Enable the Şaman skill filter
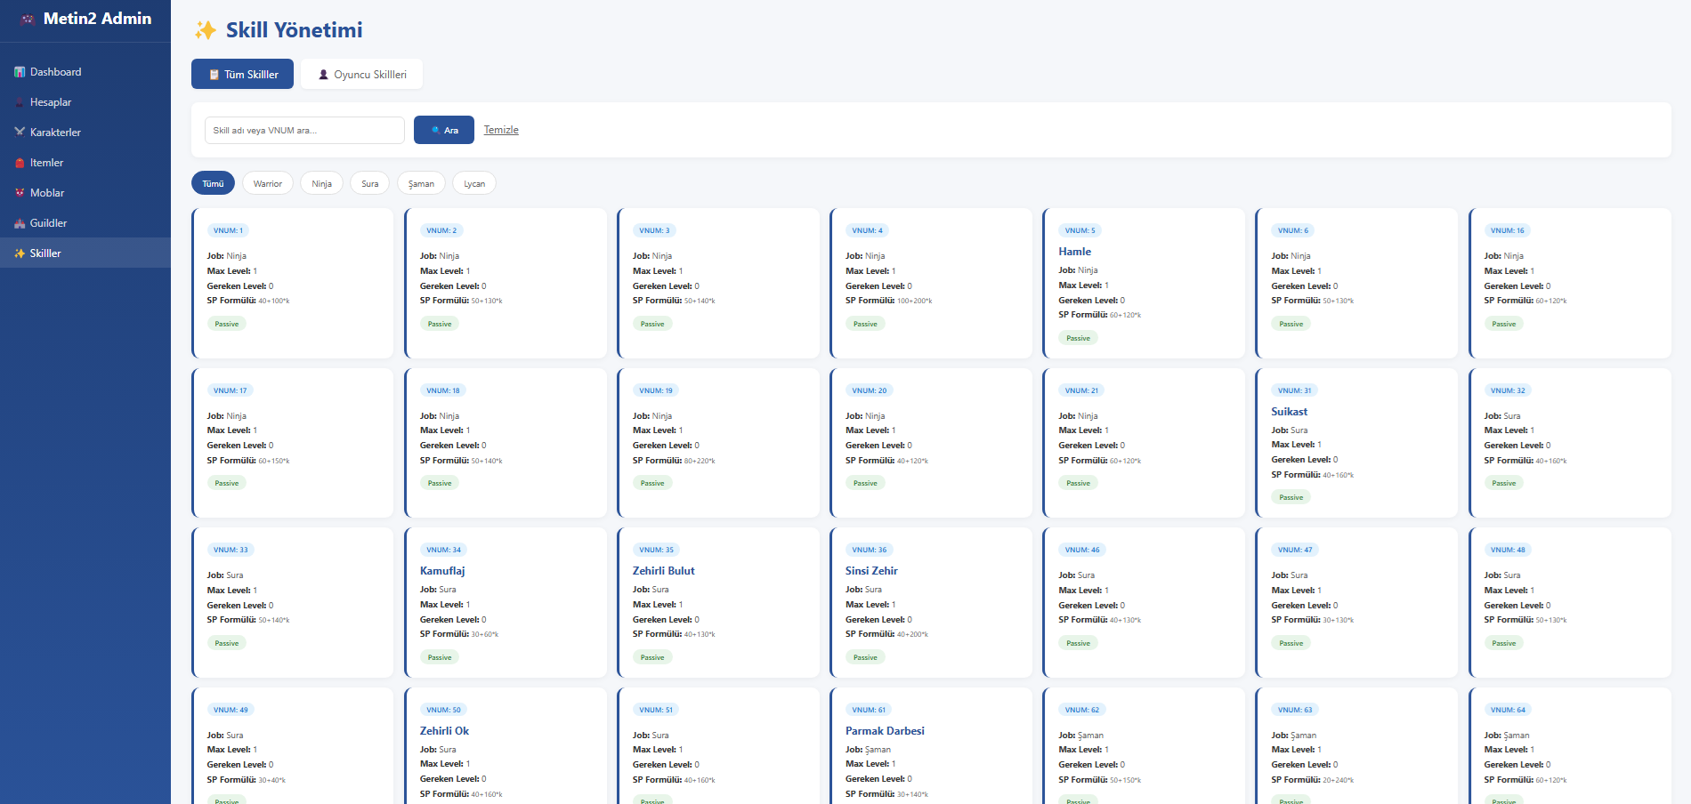This screenshot has width=1691, height=804. tap(420, 182)
